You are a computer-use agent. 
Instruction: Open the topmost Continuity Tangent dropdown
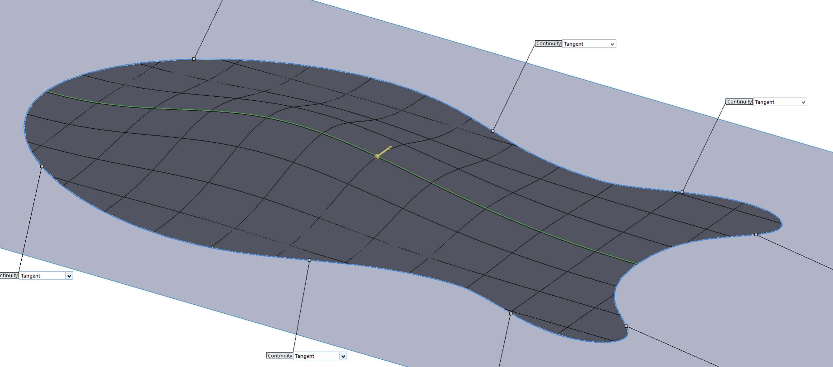coord(589,44)
